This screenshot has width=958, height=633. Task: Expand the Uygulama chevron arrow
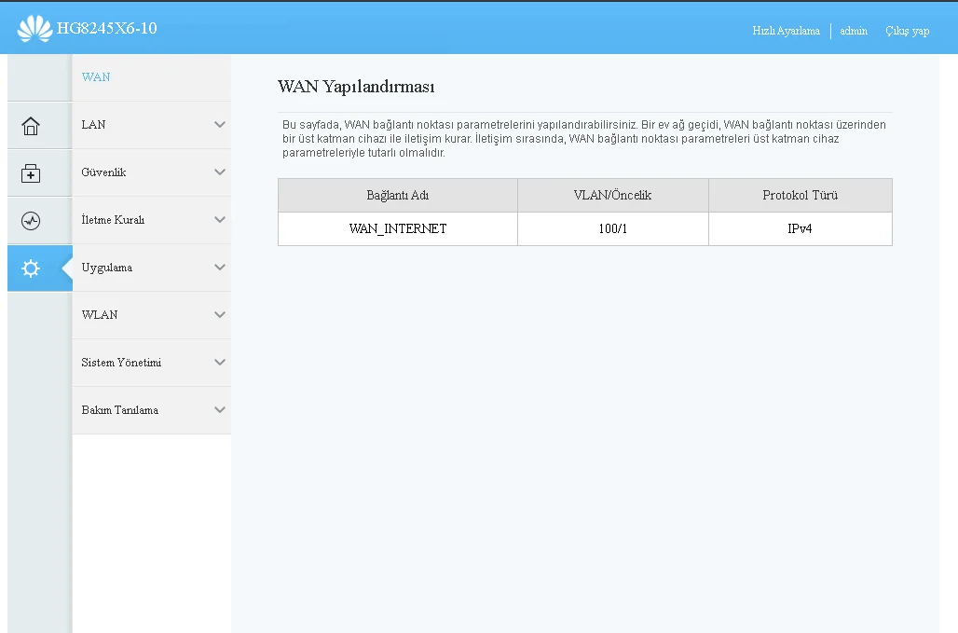click(x=220, y=267)
